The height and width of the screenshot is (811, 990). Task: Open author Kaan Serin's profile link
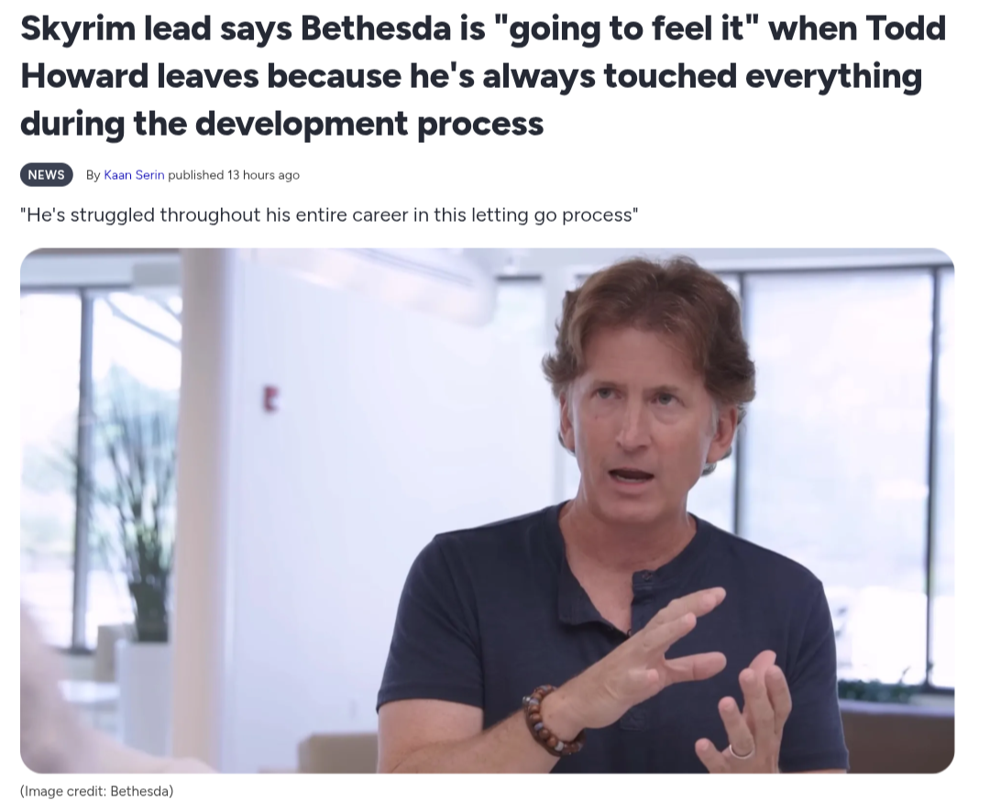134,175
